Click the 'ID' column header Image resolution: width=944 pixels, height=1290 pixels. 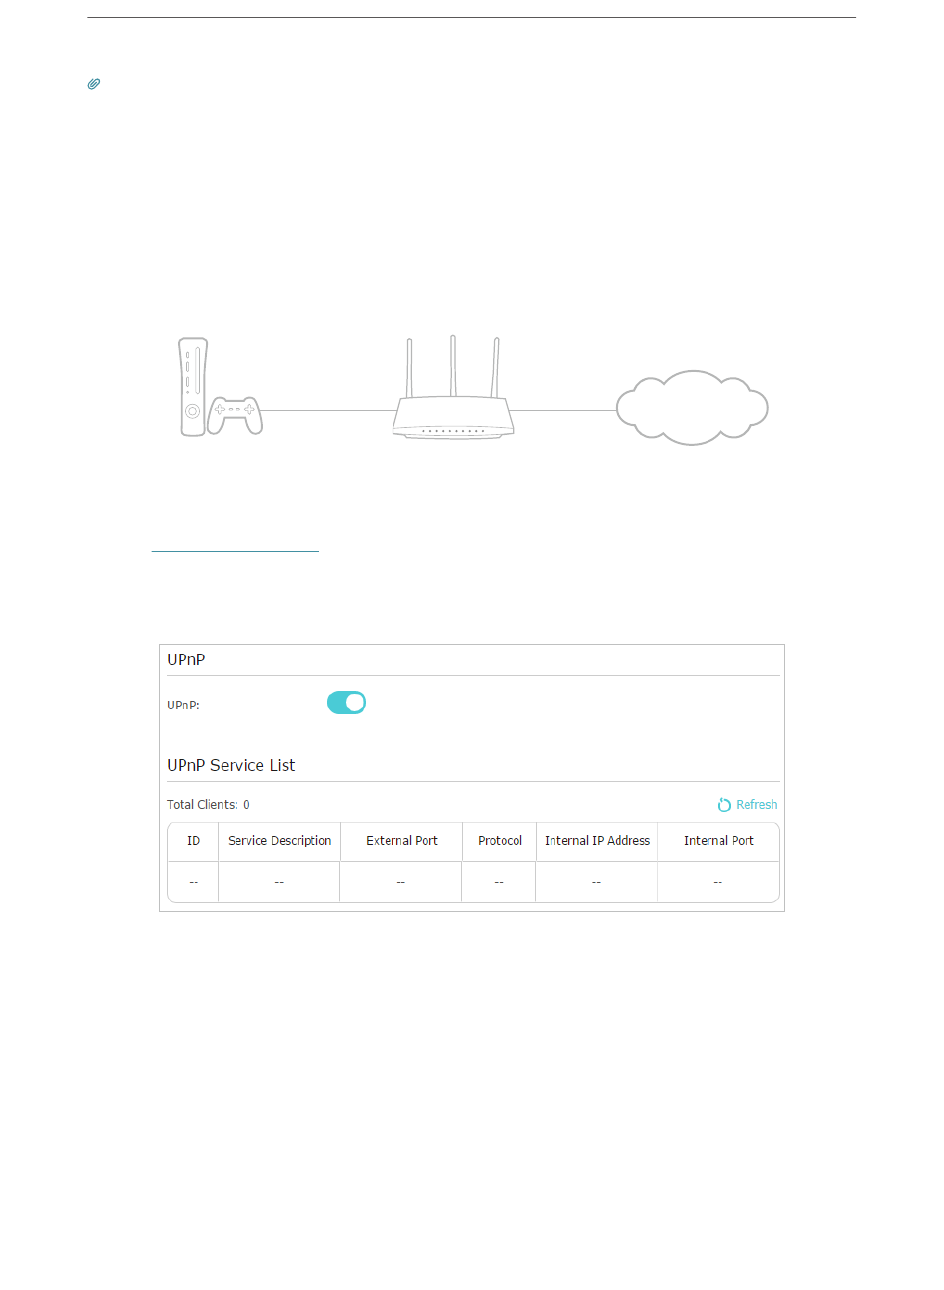coord(194,841)
